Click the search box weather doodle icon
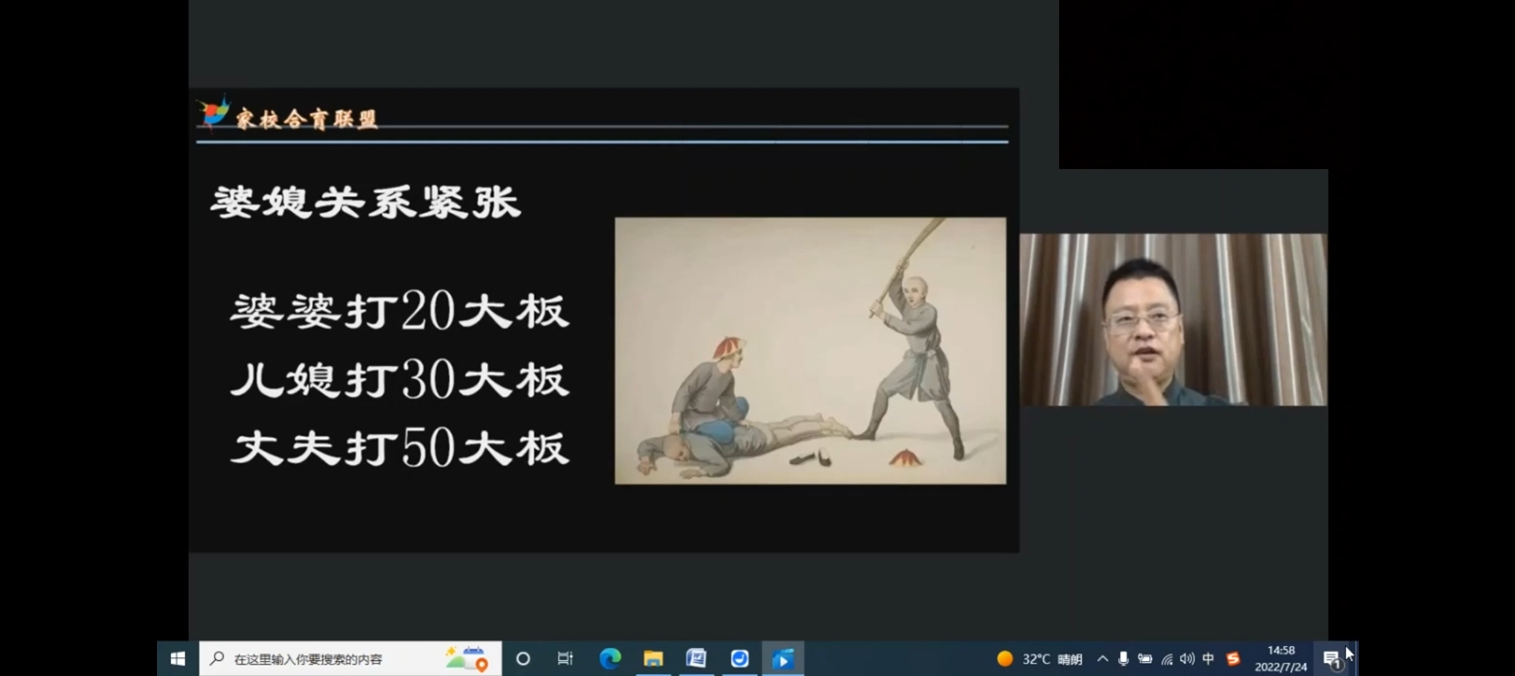The height and width of the screenshot is (676, 1515). [x=467, y=658]
